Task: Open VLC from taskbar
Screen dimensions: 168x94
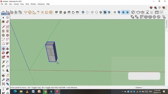Action: 27,92
